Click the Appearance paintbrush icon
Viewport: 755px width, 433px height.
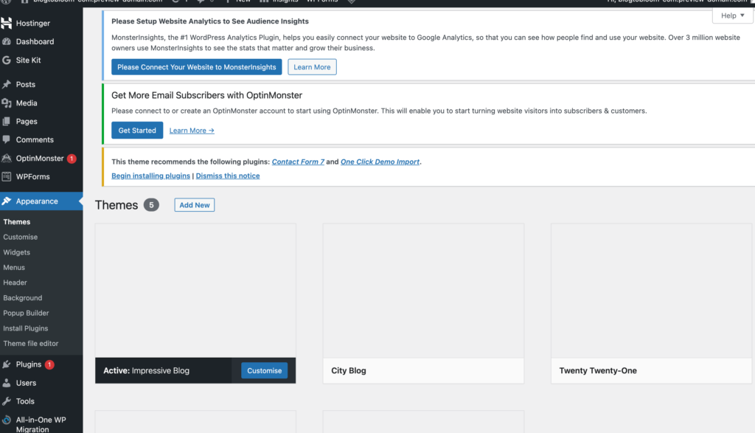(x=6, y=201)
